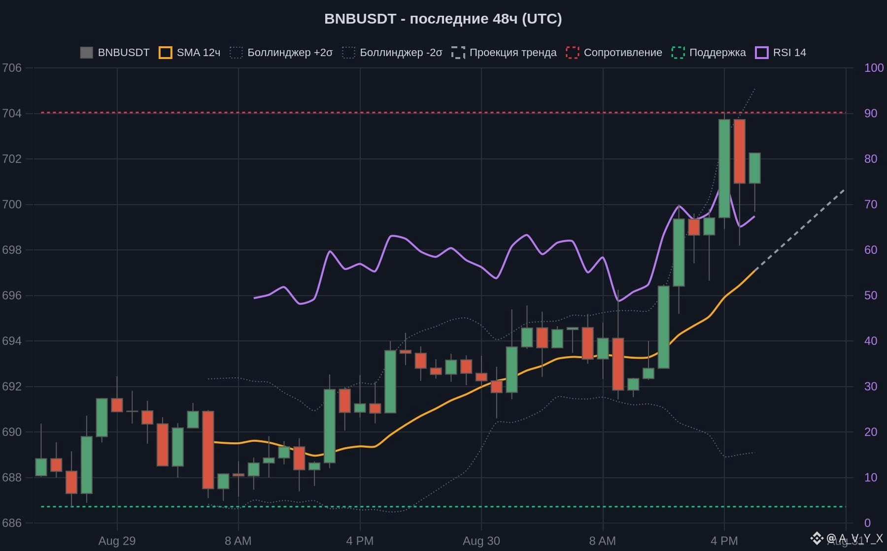Click the Aug 29 time axis label
887x551 pixels.
pos(117,541)
